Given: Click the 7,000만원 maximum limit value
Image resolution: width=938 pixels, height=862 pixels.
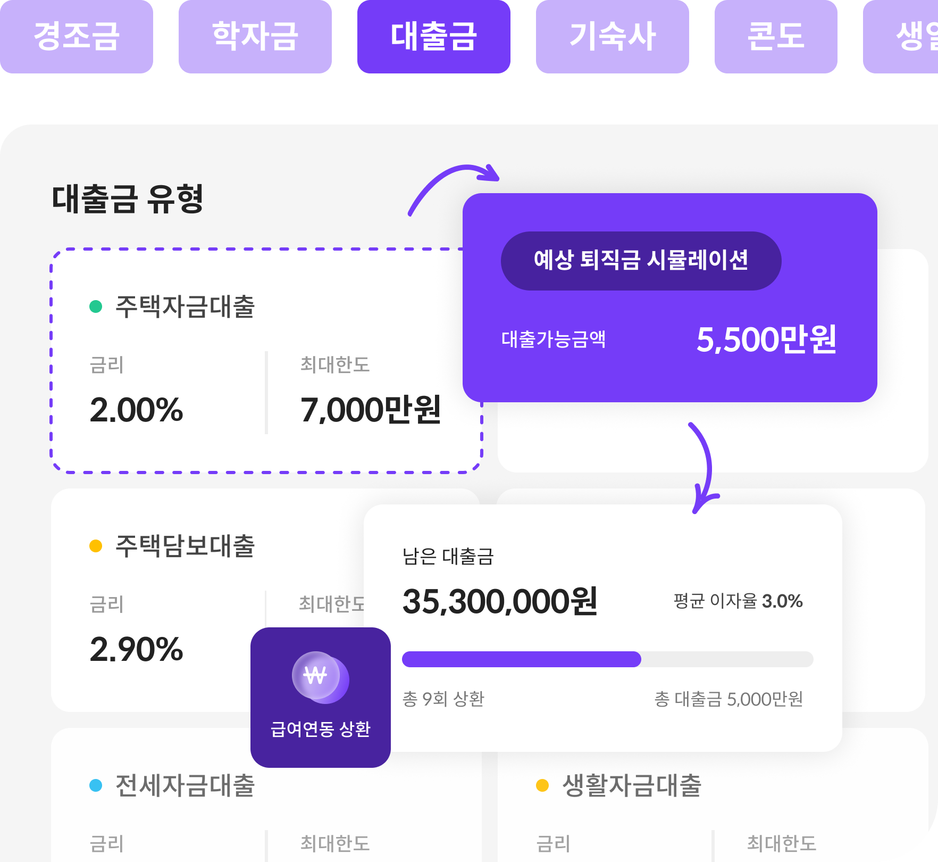Looking at the screenshot, I should [x=371, y=410].
